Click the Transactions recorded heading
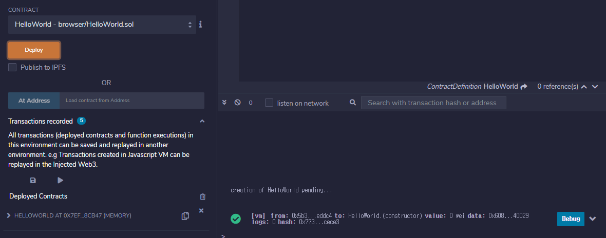The height and width of the screenshot is (238, 606). coord(41,121)
